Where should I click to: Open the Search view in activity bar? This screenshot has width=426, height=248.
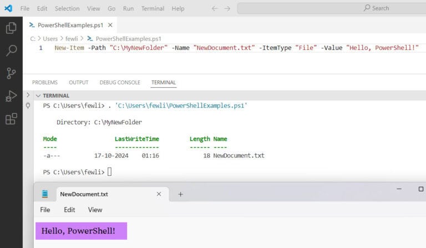click(11, 50)
